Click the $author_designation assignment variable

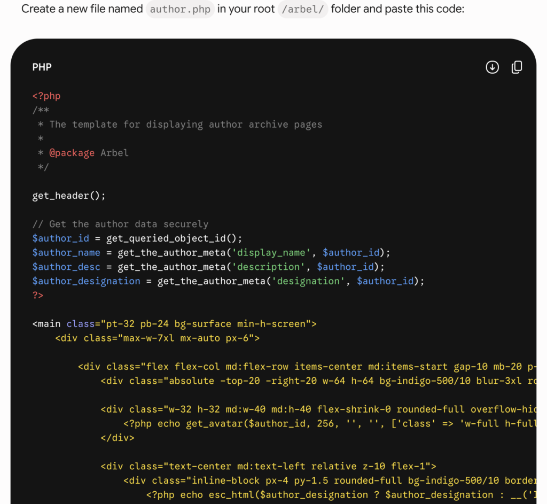[x=86, y=281]
